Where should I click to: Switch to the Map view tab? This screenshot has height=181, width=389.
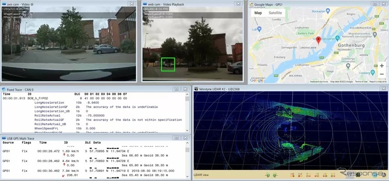pyautogui.click(x=258, y=12)
